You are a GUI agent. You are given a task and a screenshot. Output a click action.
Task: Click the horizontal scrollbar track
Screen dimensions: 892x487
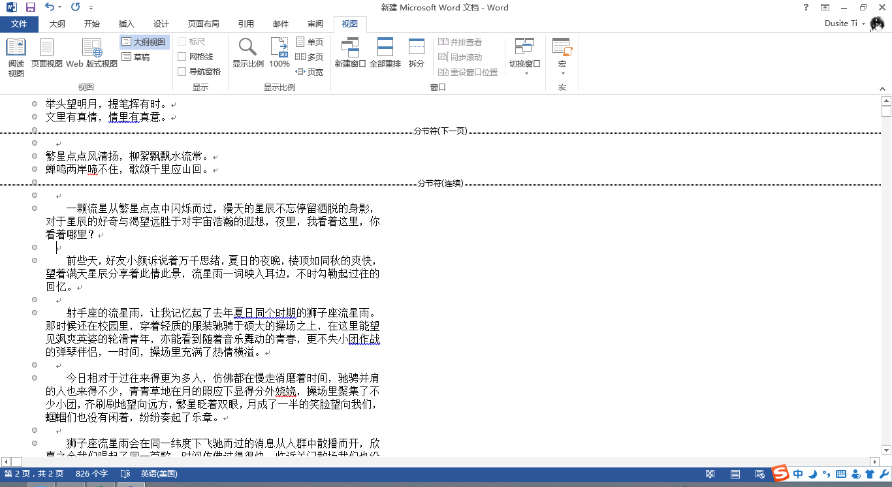(x=437, y=462)
